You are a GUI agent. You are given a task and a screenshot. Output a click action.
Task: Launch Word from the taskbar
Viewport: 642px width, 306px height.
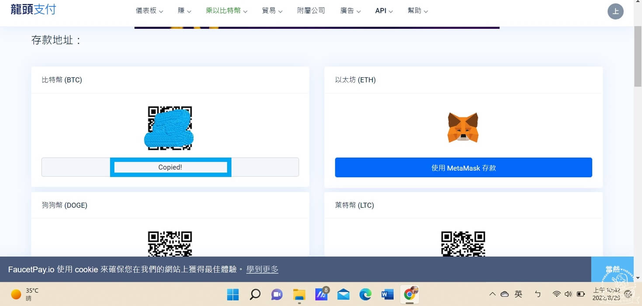tap(387, 294)
